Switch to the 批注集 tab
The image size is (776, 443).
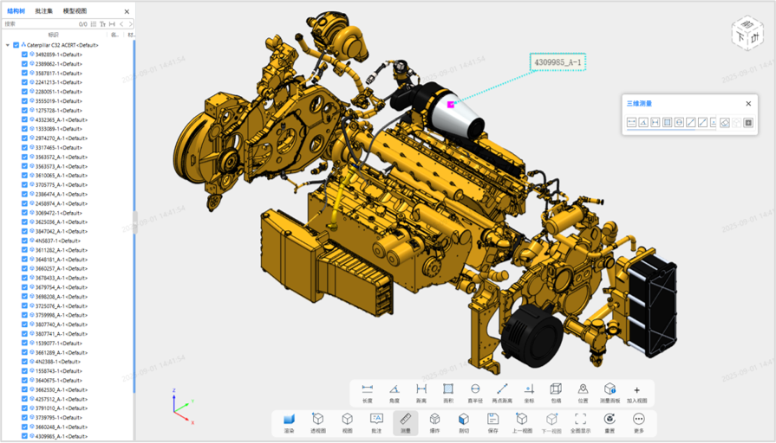(43, 11)
